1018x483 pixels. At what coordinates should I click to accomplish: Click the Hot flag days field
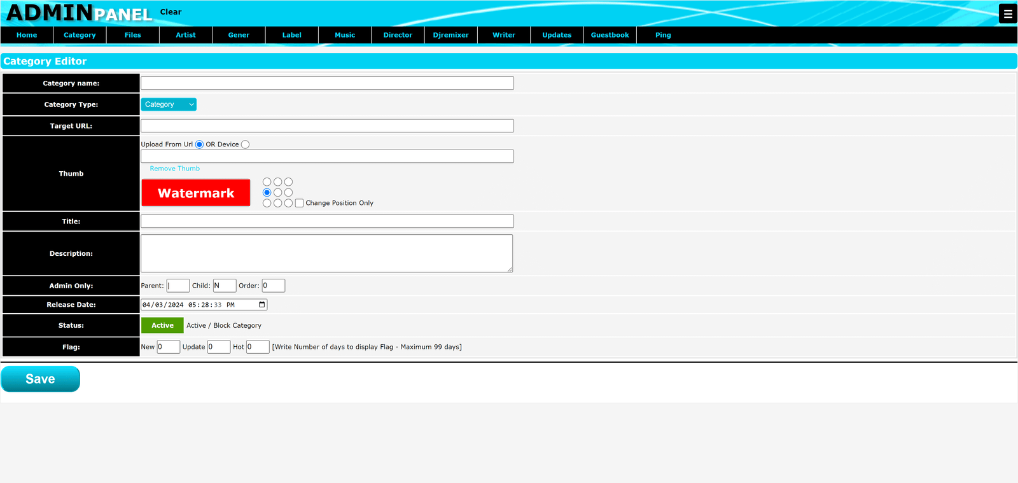coord(258,347)
